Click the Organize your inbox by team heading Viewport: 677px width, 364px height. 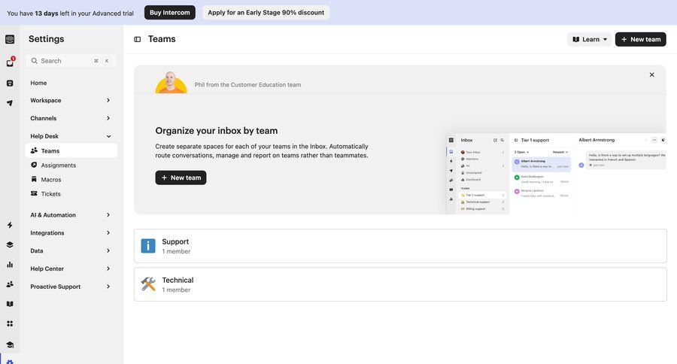[217, 130]
